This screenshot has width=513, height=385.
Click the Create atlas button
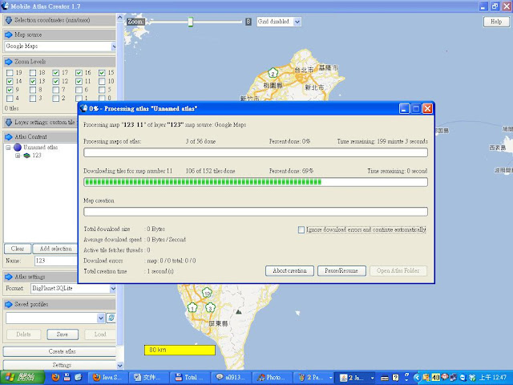60,351
